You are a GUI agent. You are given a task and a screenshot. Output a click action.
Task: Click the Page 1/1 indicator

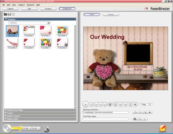[x=146, y=104]
